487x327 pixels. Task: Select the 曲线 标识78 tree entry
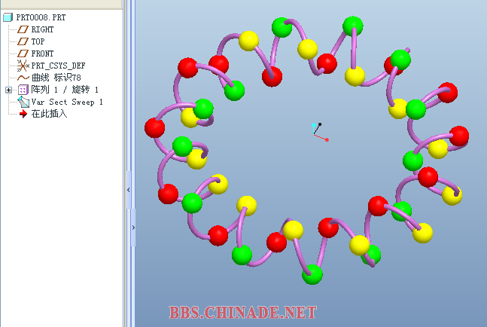point(56,78)
